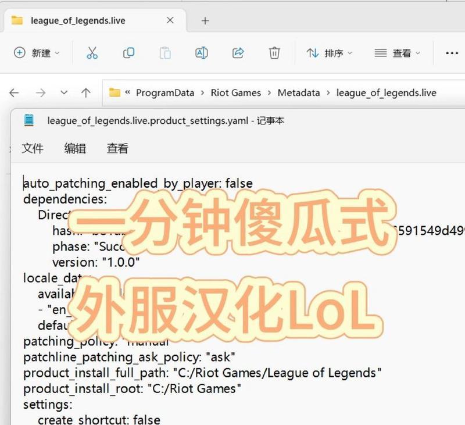The height and width of the screenshot is (425, 465).
Task: Open the 查看 (View) menu in Notepad
Action: pyautogui.click(x=117, y=148)
